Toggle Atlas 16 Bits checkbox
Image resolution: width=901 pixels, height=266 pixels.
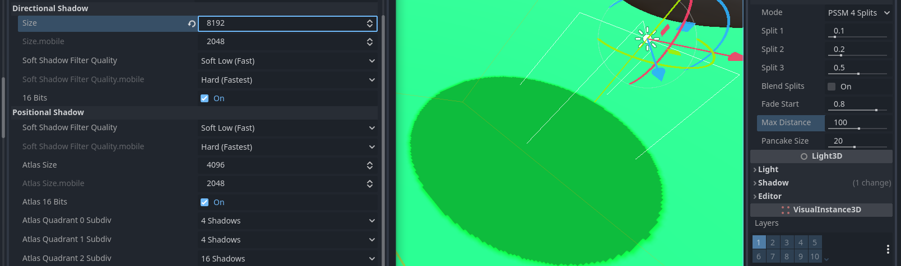pos(205,202)
